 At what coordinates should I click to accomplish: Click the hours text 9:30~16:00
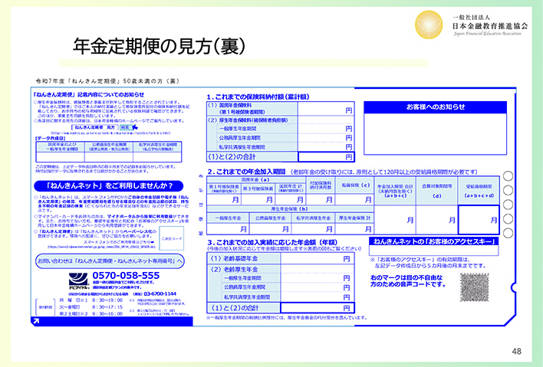click(x=107, y=313)
